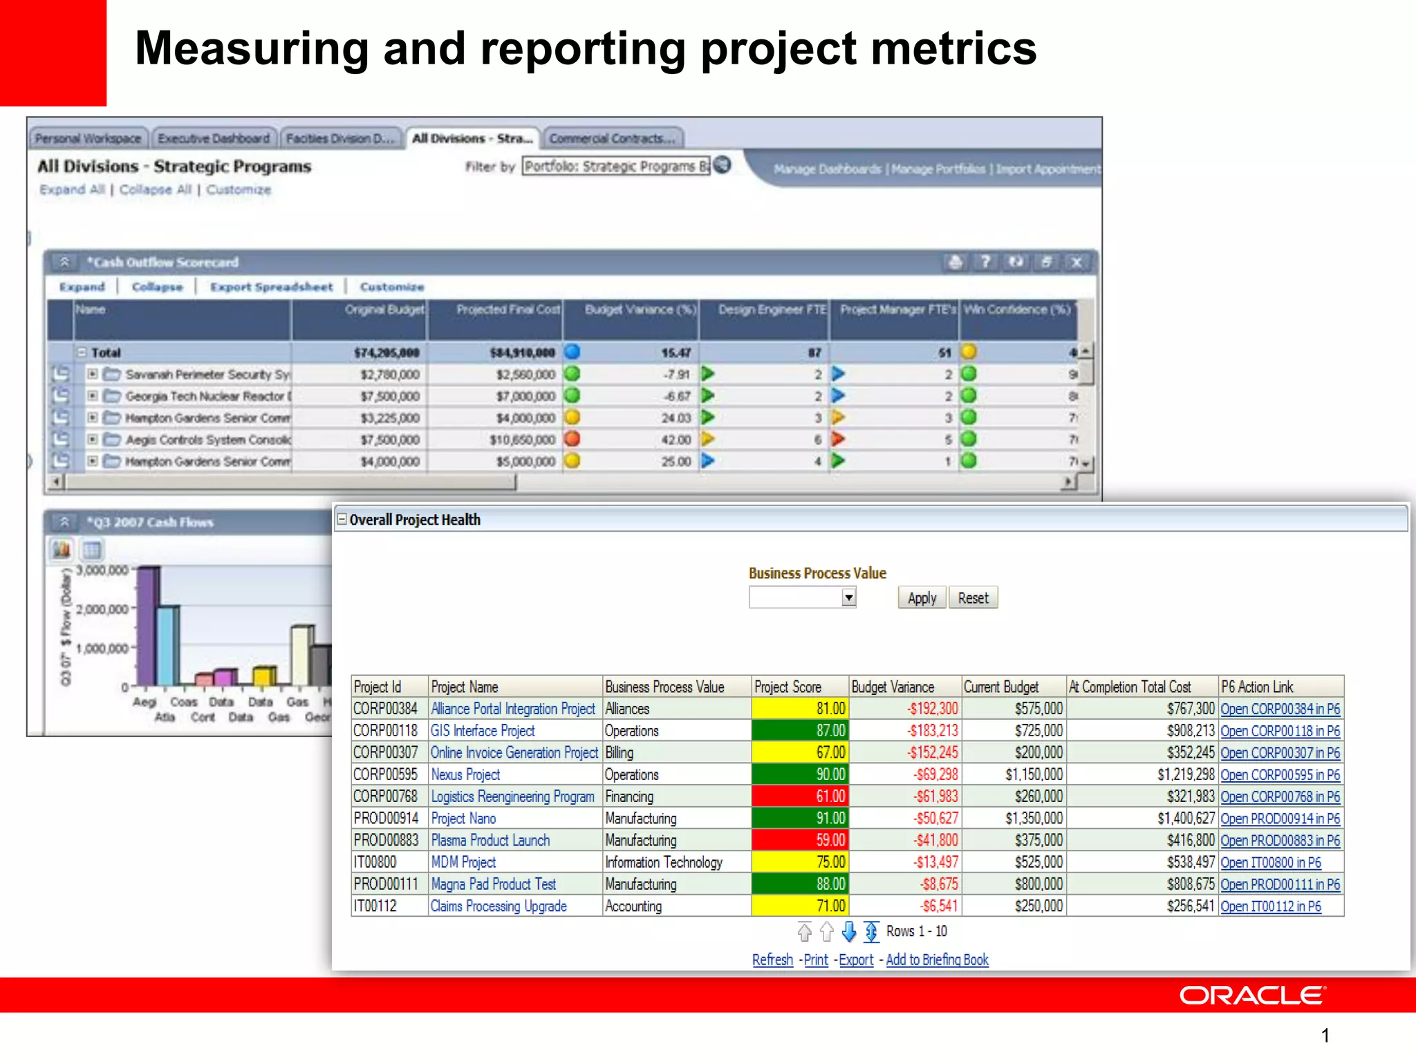This screenshot has height=1062, width=1416.
Task: Click the scorecard horizontal scrollbar
Action: point(290,482)
